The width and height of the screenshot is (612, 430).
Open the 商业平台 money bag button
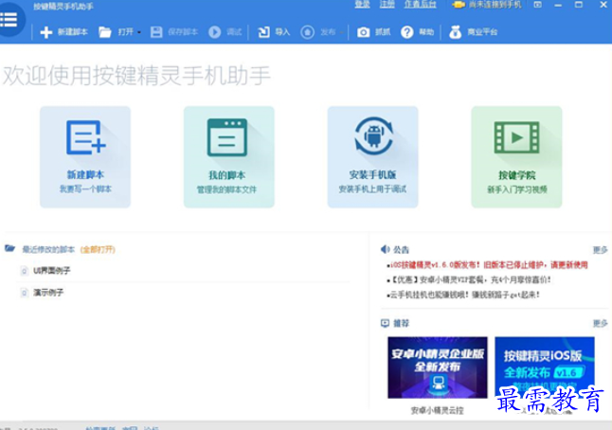pos(473,32)
